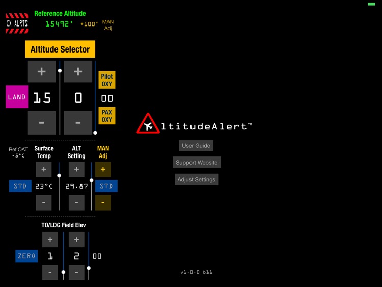
Task: Increase MAN Adj with yellow plus
Action: click(x=103, y=169)
